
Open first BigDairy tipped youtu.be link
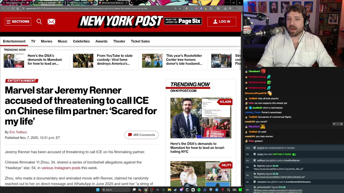[278, 169]
